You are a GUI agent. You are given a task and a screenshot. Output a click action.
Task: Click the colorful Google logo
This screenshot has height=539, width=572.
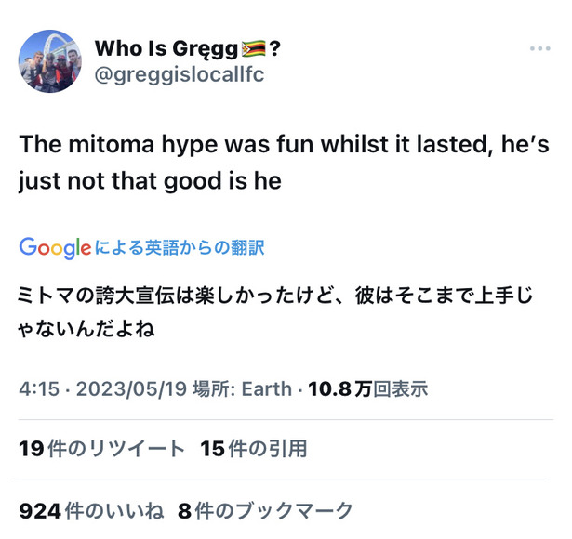click(55, 248)
